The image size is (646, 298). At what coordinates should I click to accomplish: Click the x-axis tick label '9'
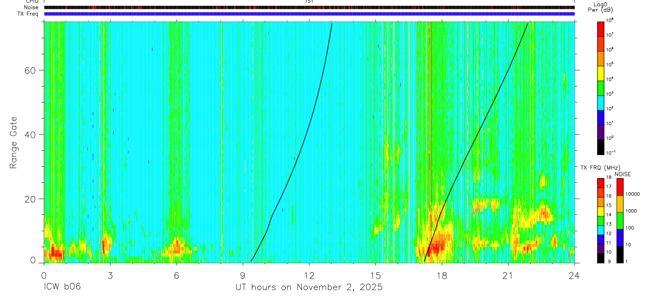coord(243,275)
